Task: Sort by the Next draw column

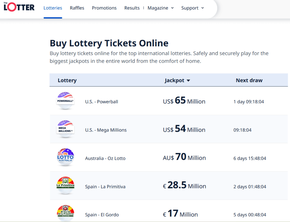Action: (249, 80)
